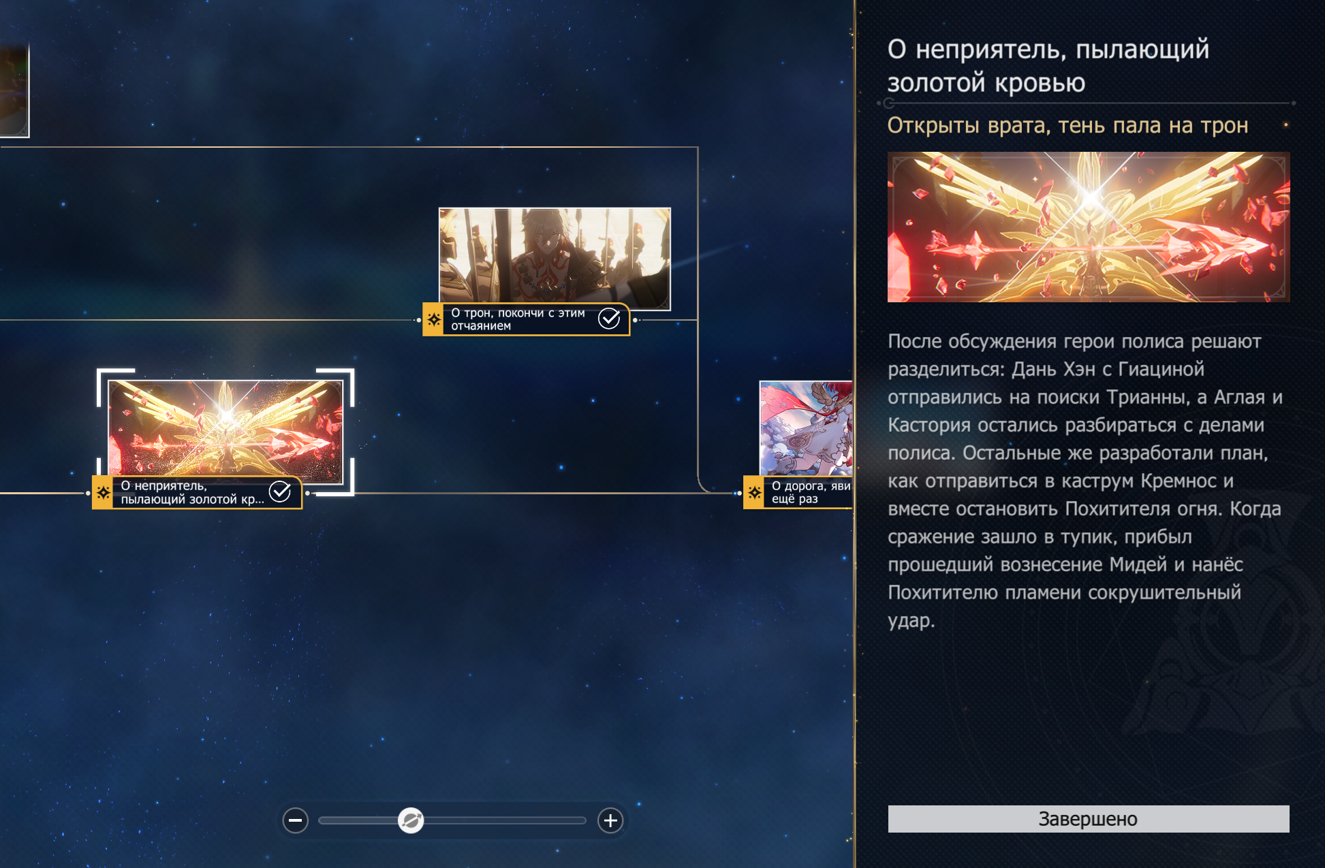Click the cropped thumbnail at top left edge
1325x868 pixels.
click(x=14, y=91)
